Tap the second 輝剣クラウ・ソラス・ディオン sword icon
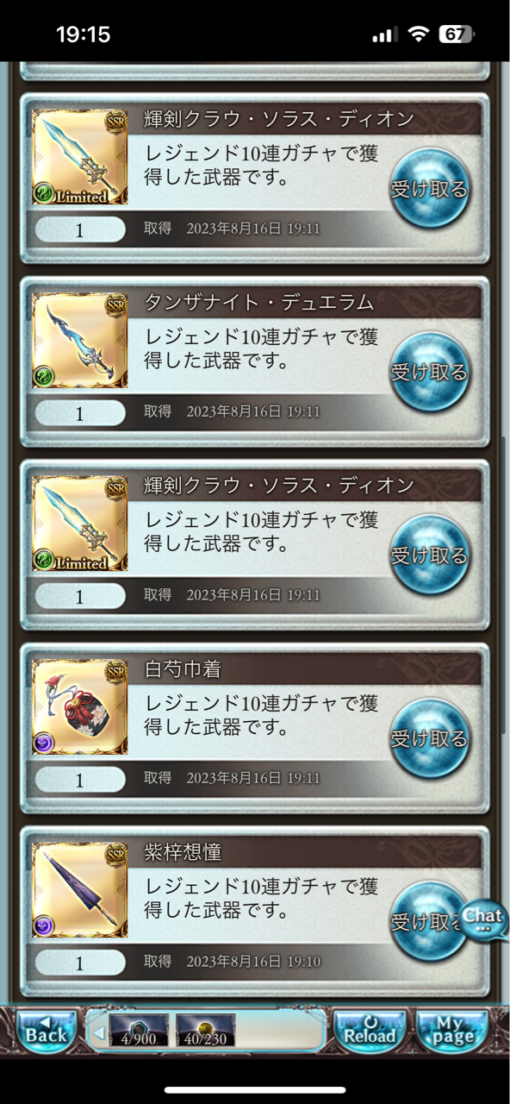Screen dimensions: 510x1104 coord(80,524)
